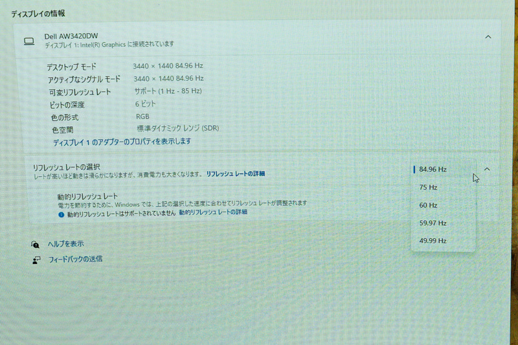This screenshot has height=345, width=518.
Task: Open リフレッシュ レートの詳細 link
Action: 236,173
